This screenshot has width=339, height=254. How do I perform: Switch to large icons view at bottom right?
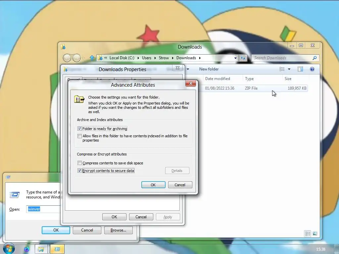315,234
